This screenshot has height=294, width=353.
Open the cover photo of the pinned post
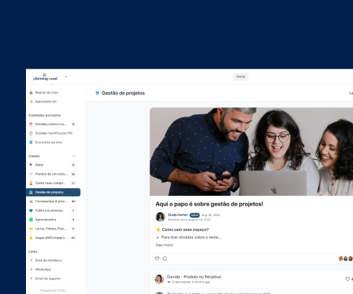click(251, 152)
